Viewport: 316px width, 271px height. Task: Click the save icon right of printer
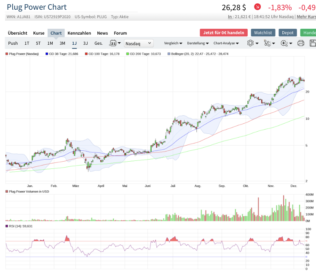click(313, 43)
